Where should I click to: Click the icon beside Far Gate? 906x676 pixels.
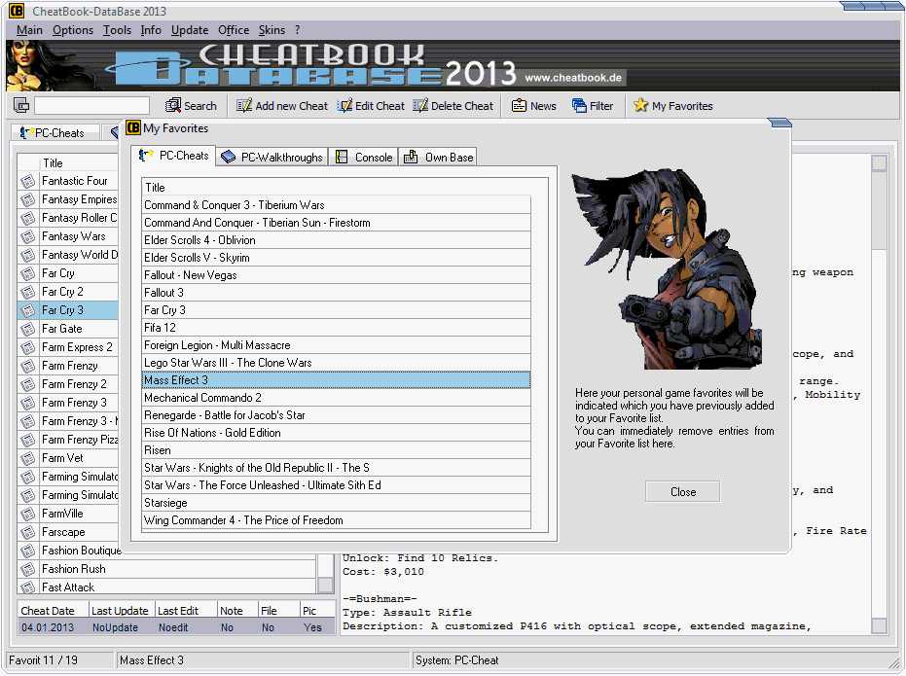click(27, 329)
